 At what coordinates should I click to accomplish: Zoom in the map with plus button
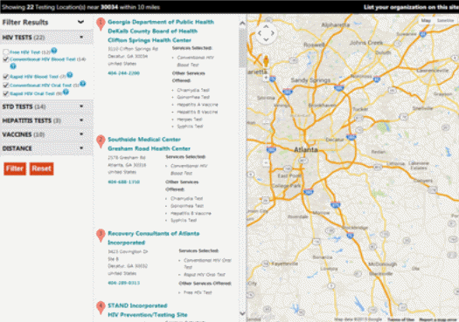(266, 78)
